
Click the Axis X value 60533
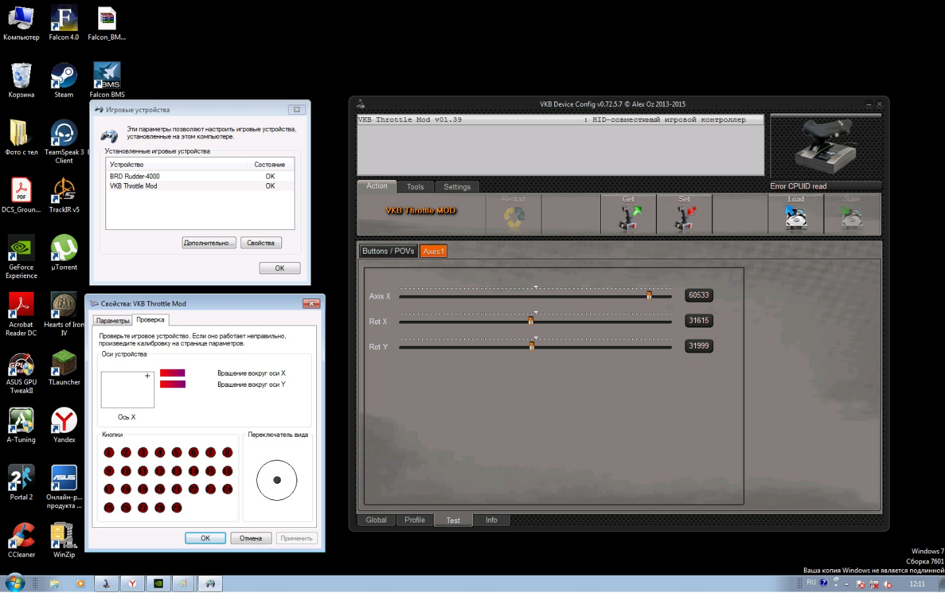(699, 295)
